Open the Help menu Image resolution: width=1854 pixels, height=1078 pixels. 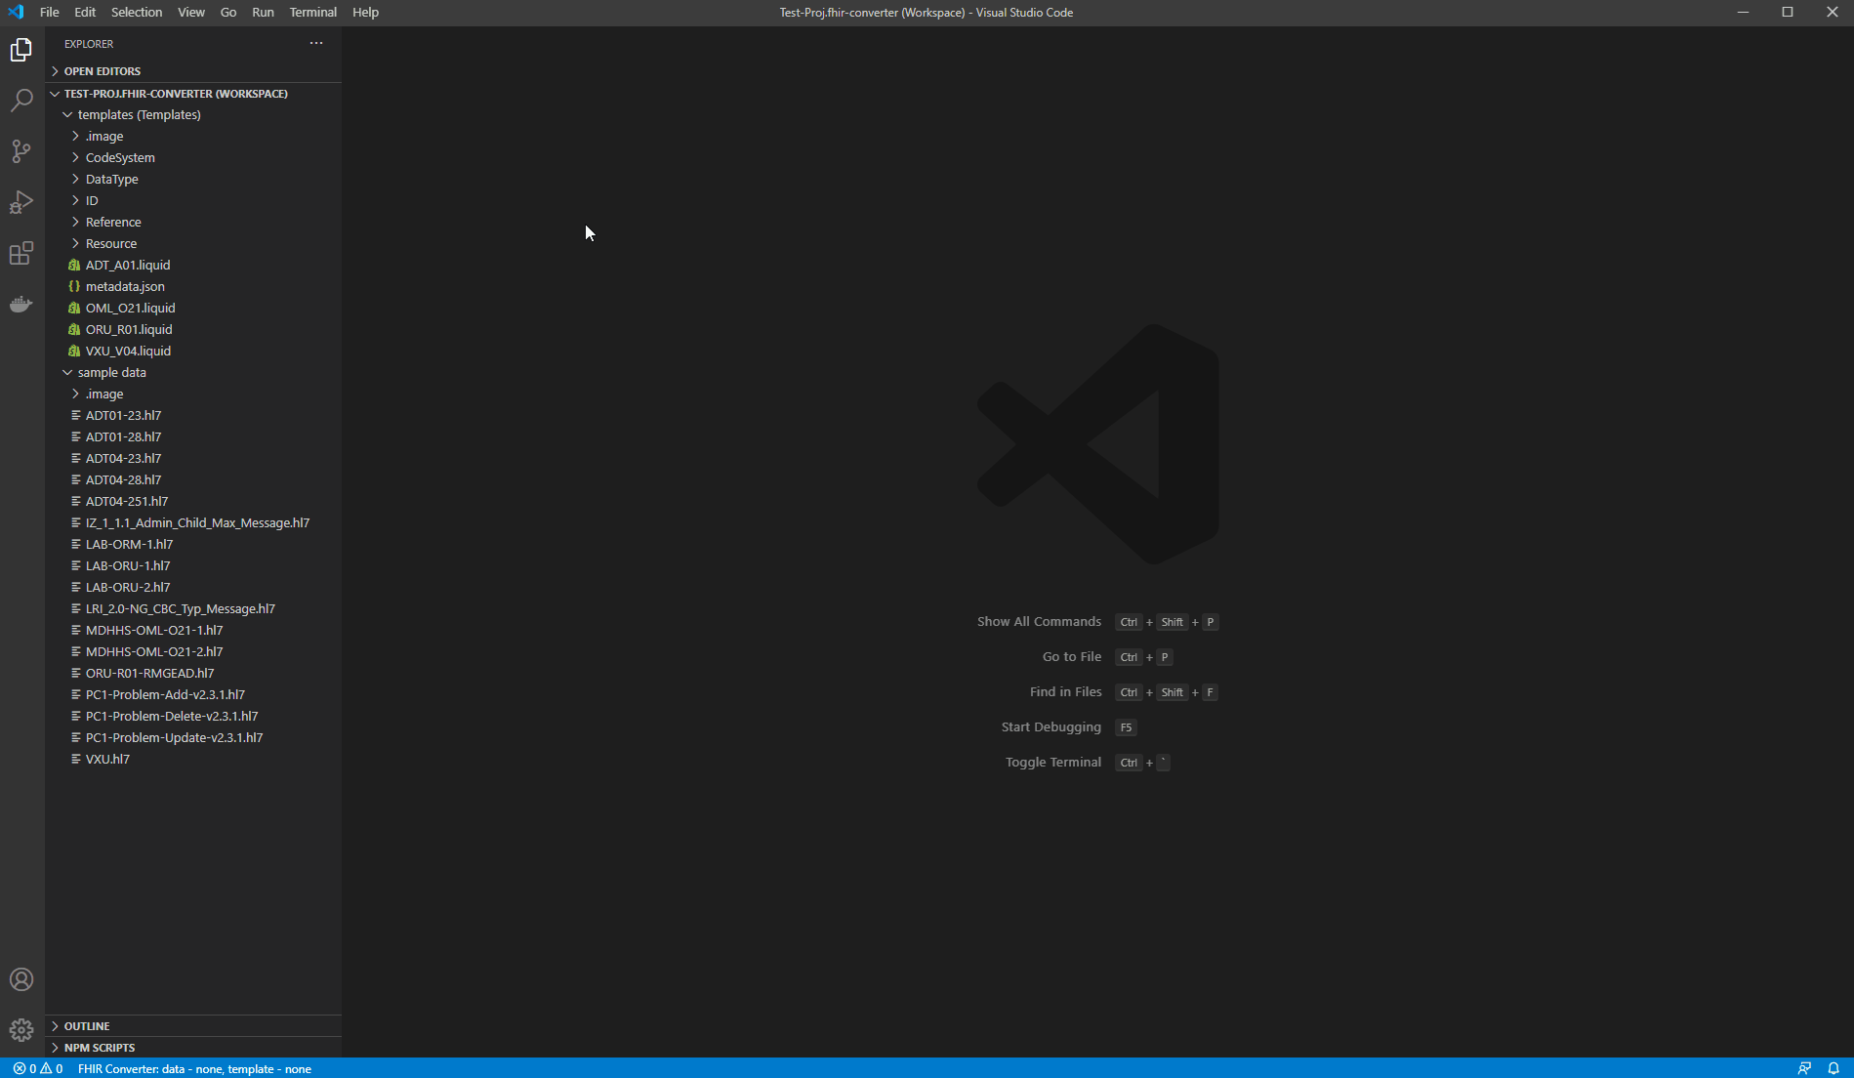pos(365,12)
